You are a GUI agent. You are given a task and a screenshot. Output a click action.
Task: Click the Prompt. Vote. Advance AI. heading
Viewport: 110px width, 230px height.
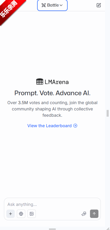click(x=52, y=93)
